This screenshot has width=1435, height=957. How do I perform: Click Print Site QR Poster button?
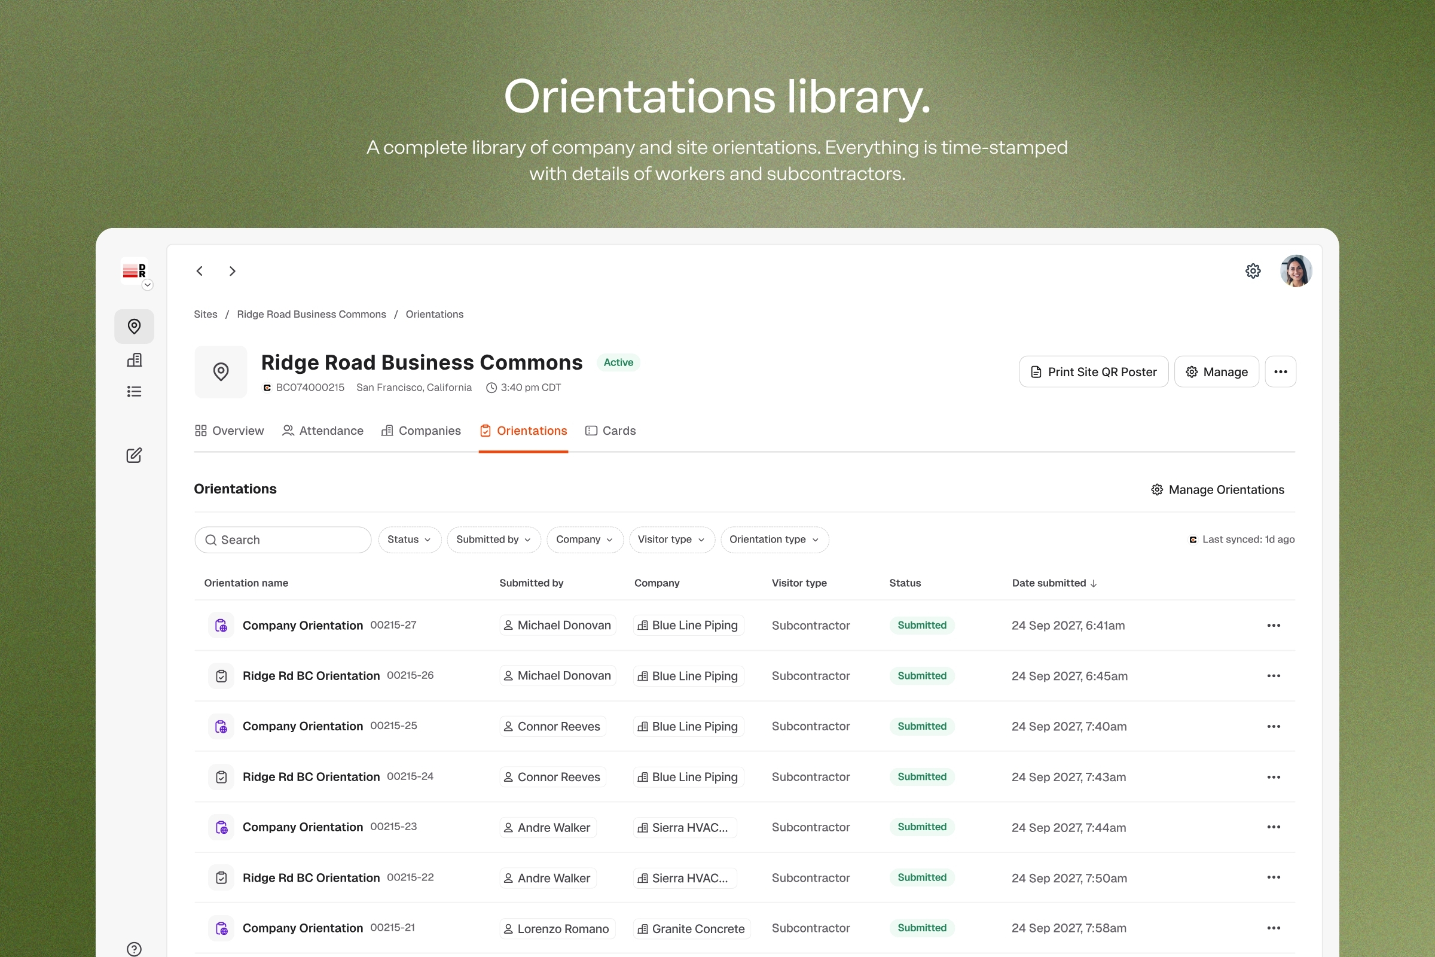tap(1094, 371)
